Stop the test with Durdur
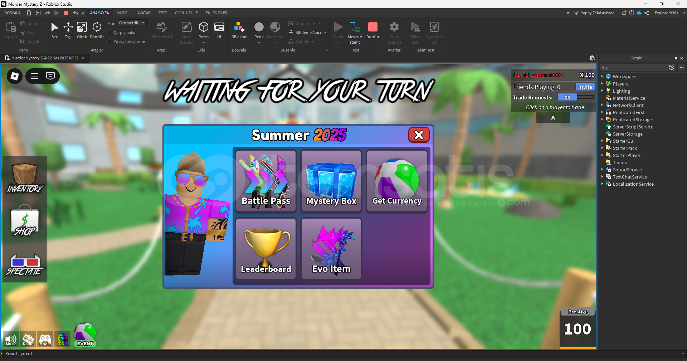The image size is (687, 361). point(373,30)
